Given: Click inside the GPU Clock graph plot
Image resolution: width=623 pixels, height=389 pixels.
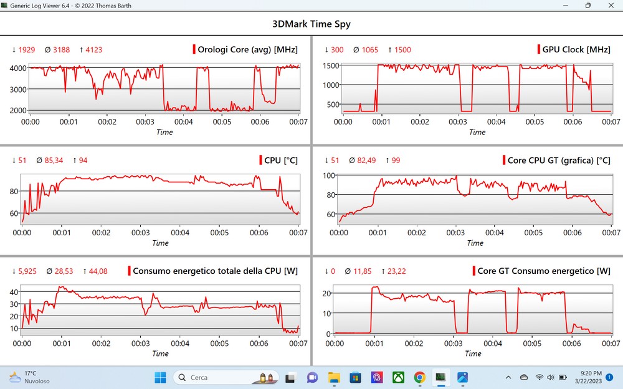Looking at the screenshot, I should click(x=477, y=89).
